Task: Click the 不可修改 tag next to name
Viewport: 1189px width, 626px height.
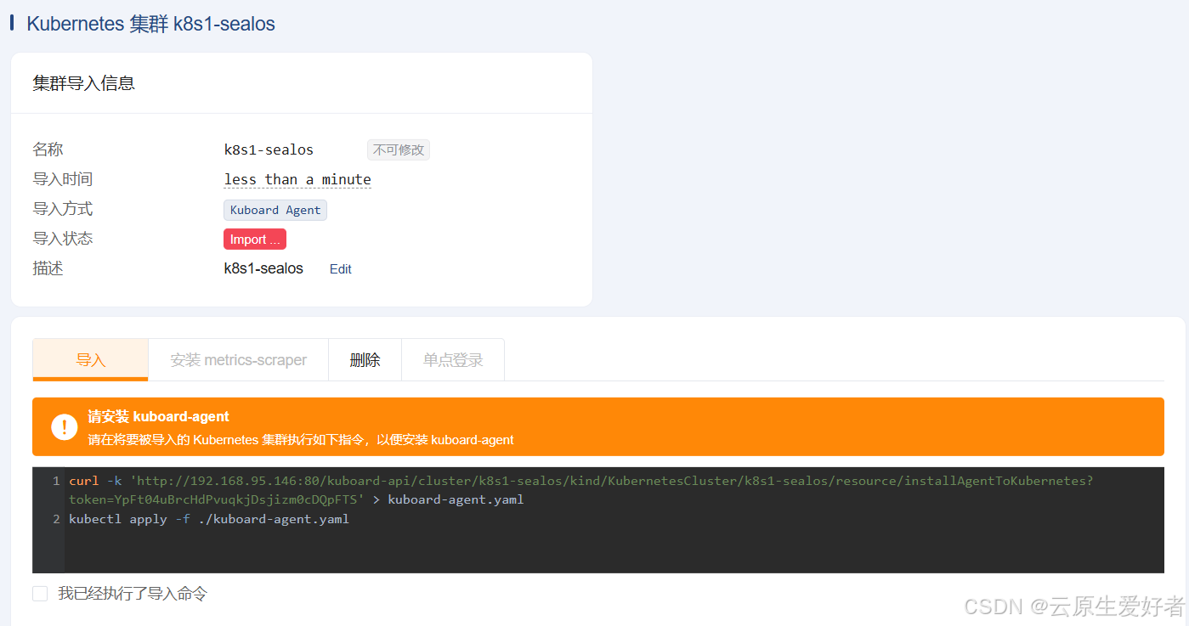Action: tap(399, 150)
